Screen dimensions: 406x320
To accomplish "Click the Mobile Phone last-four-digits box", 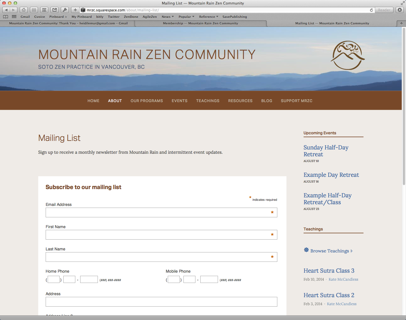I will 209,279.
